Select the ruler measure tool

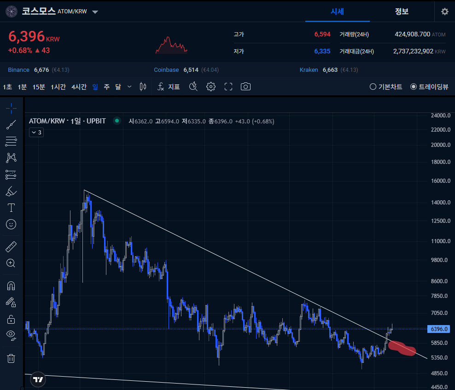coord(11,247)
